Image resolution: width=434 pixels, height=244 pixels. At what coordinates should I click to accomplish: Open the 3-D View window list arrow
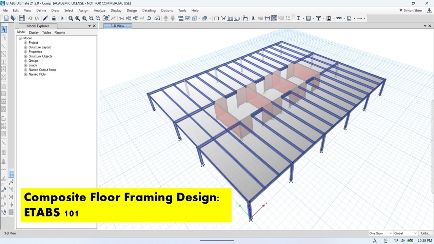coord(425,26)
